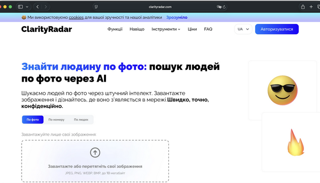
Task: Reload the page with the refresh icon
Action: 224,7
